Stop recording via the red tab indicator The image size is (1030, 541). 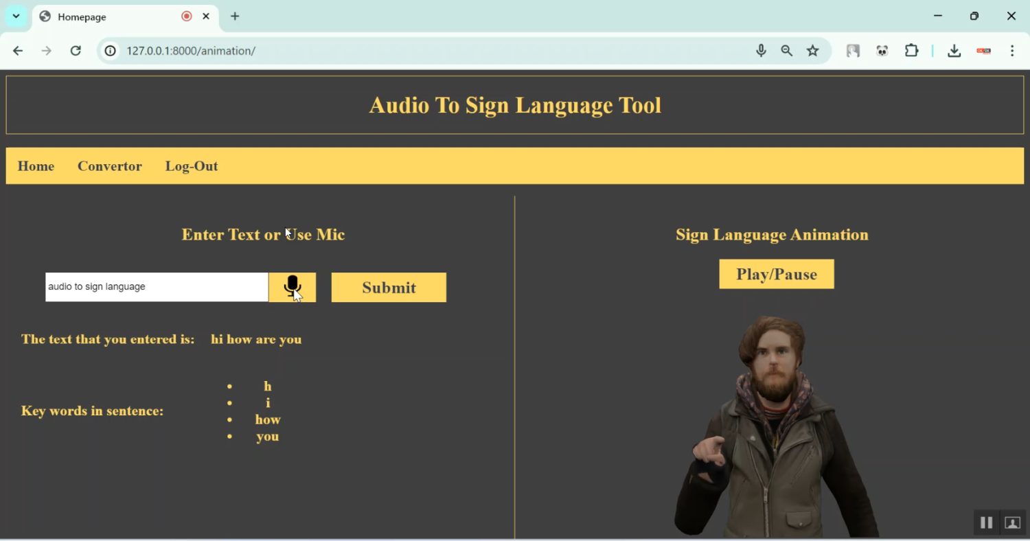(185, 16)
